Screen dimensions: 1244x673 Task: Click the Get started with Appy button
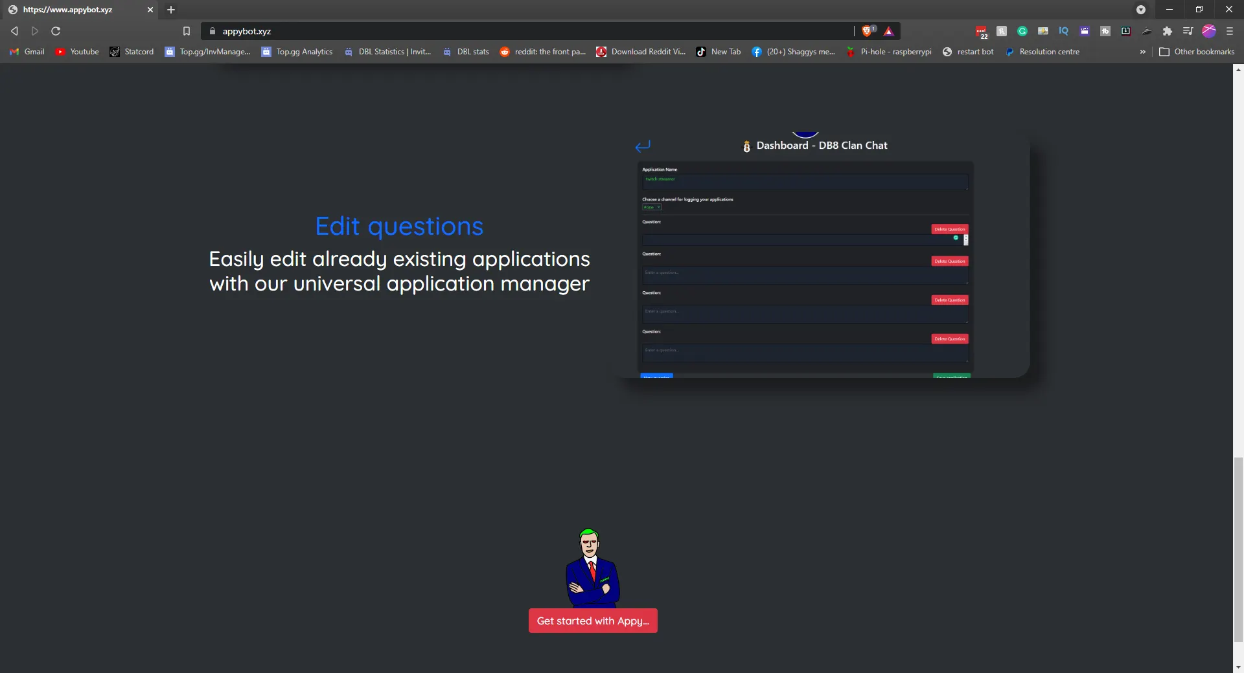(593, 621)
